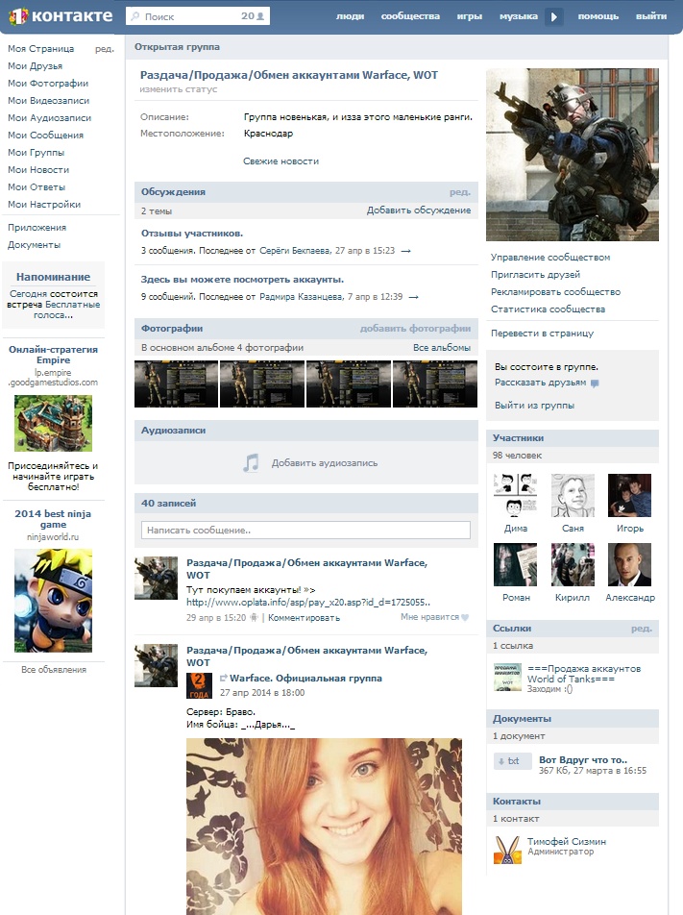Image resolution: width=683 pixels, height=915 pixels.
Task: Click repost arrow icon before Warface. Официальная группа
Action: click(x=224, y=679)
